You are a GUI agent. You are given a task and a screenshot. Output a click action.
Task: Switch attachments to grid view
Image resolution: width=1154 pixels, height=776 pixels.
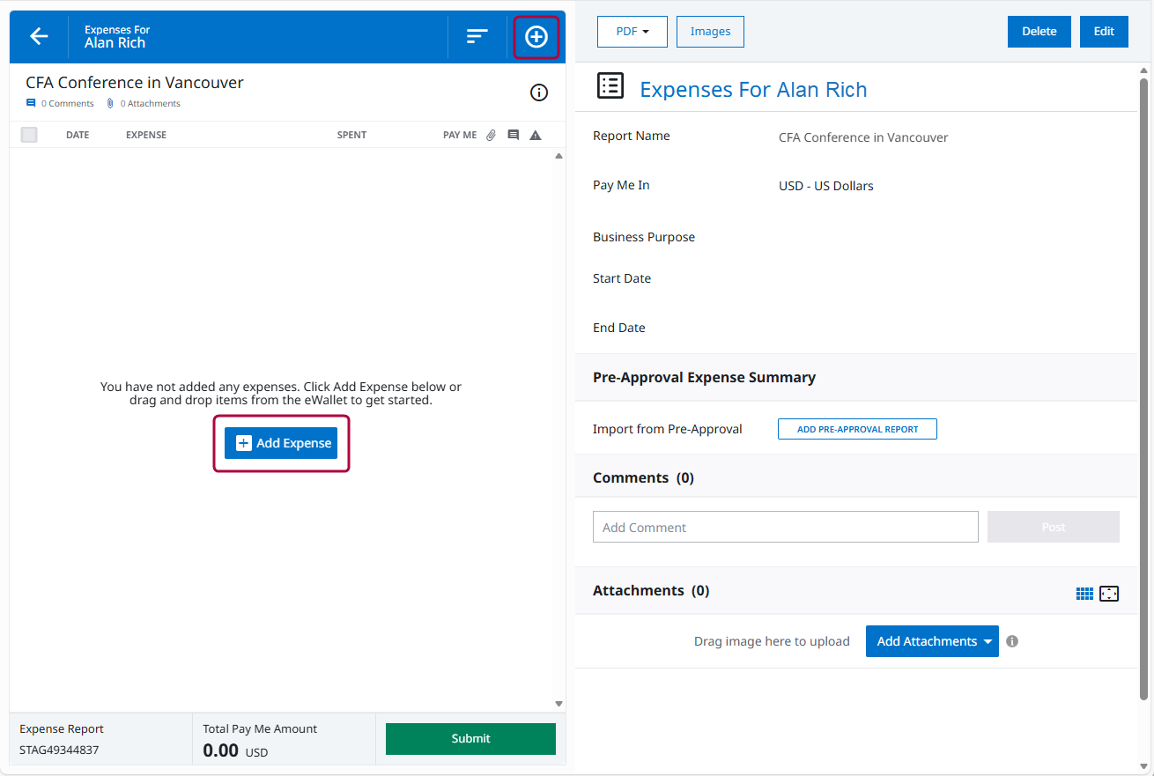[x=1084, y=594]
